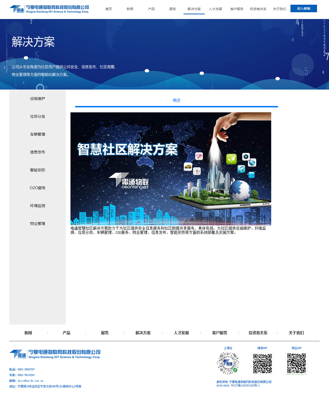Click 关于我们 in the footer navigation
This screenshot has width=329, height=395.
[x=296, y=333]
